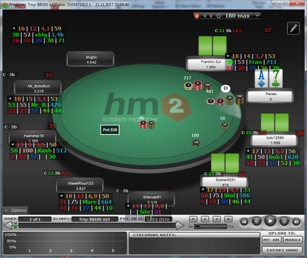307x258 pixels.
Task: Expand the Options panel
Action: click(15, 210)
